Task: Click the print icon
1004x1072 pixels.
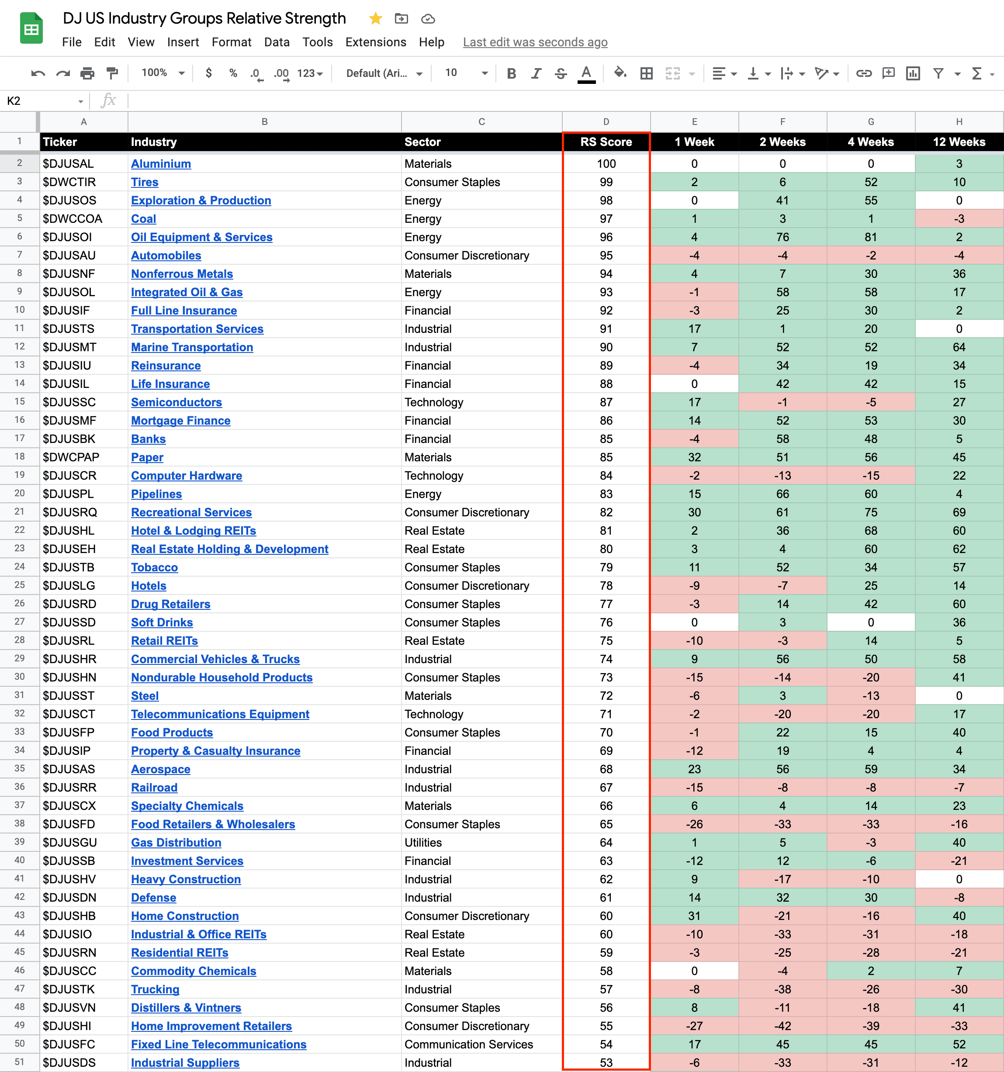Action: pyautogui.click(x=87, y=73)
